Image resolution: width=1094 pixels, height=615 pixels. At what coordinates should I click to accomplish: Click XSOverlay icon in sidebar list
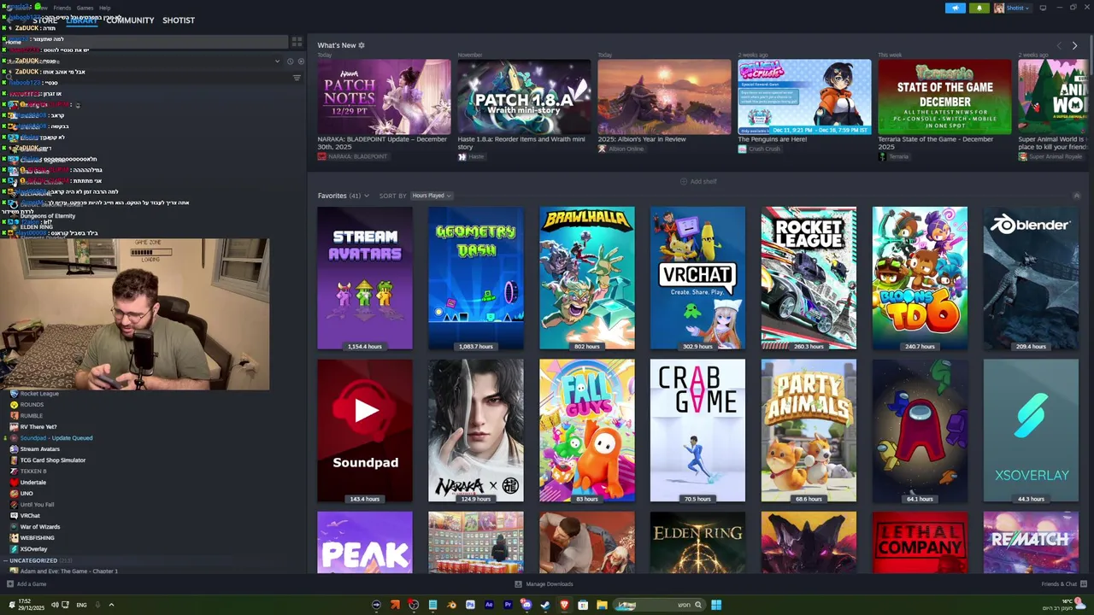pos(14,549)
